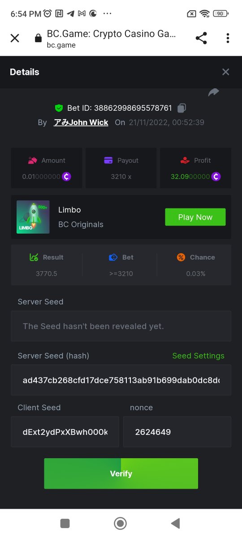Image resolution: width=242 pixels, height=538 pixels.
Task: Open the browser three-dot menu
Action: pos(228,38)
